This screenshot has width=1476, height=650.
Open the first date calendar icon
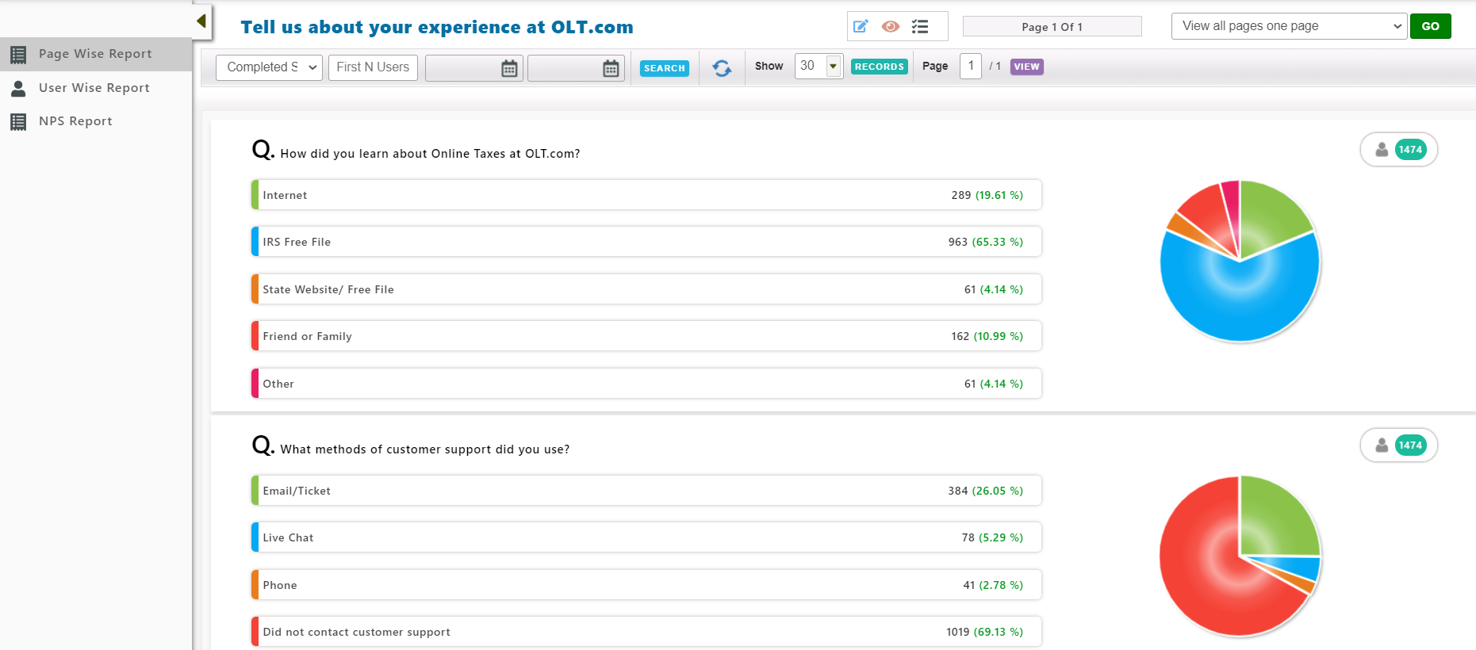click(509, 68)
